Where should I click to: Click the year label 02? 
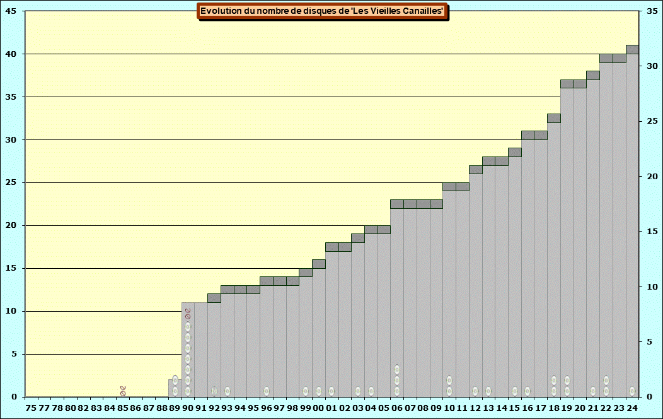pyautogui.click(x=345, y=408)
